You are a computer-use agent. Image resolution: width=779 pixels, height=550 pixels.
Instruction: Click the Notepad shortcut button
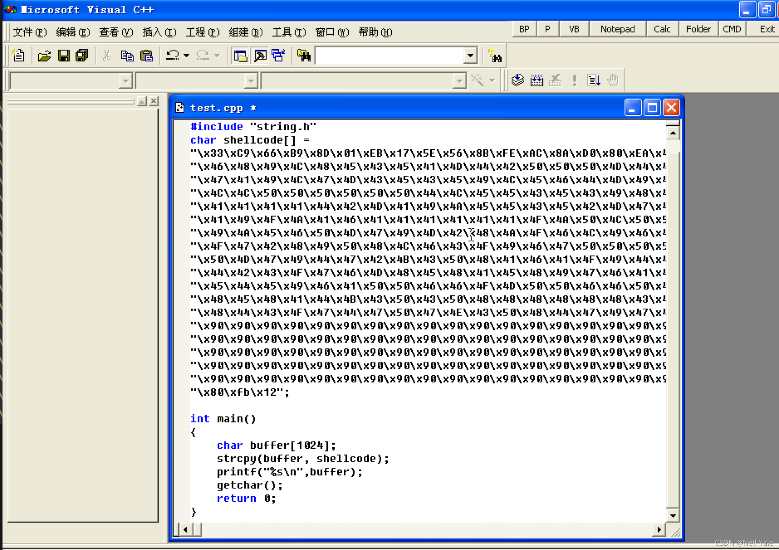(617, 29)
